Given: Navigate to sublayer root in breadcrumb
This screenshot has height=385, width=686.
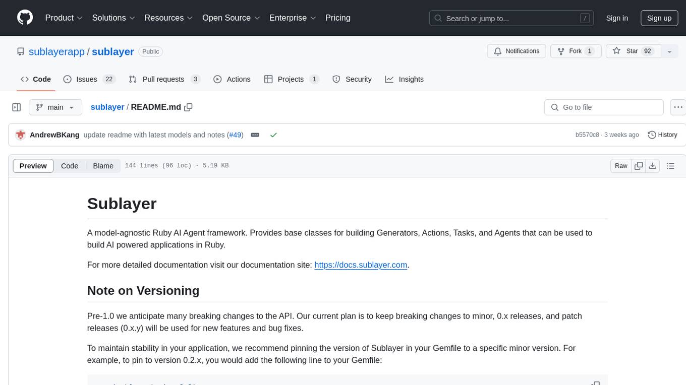Looking at the screenshot, I should 107,107.
